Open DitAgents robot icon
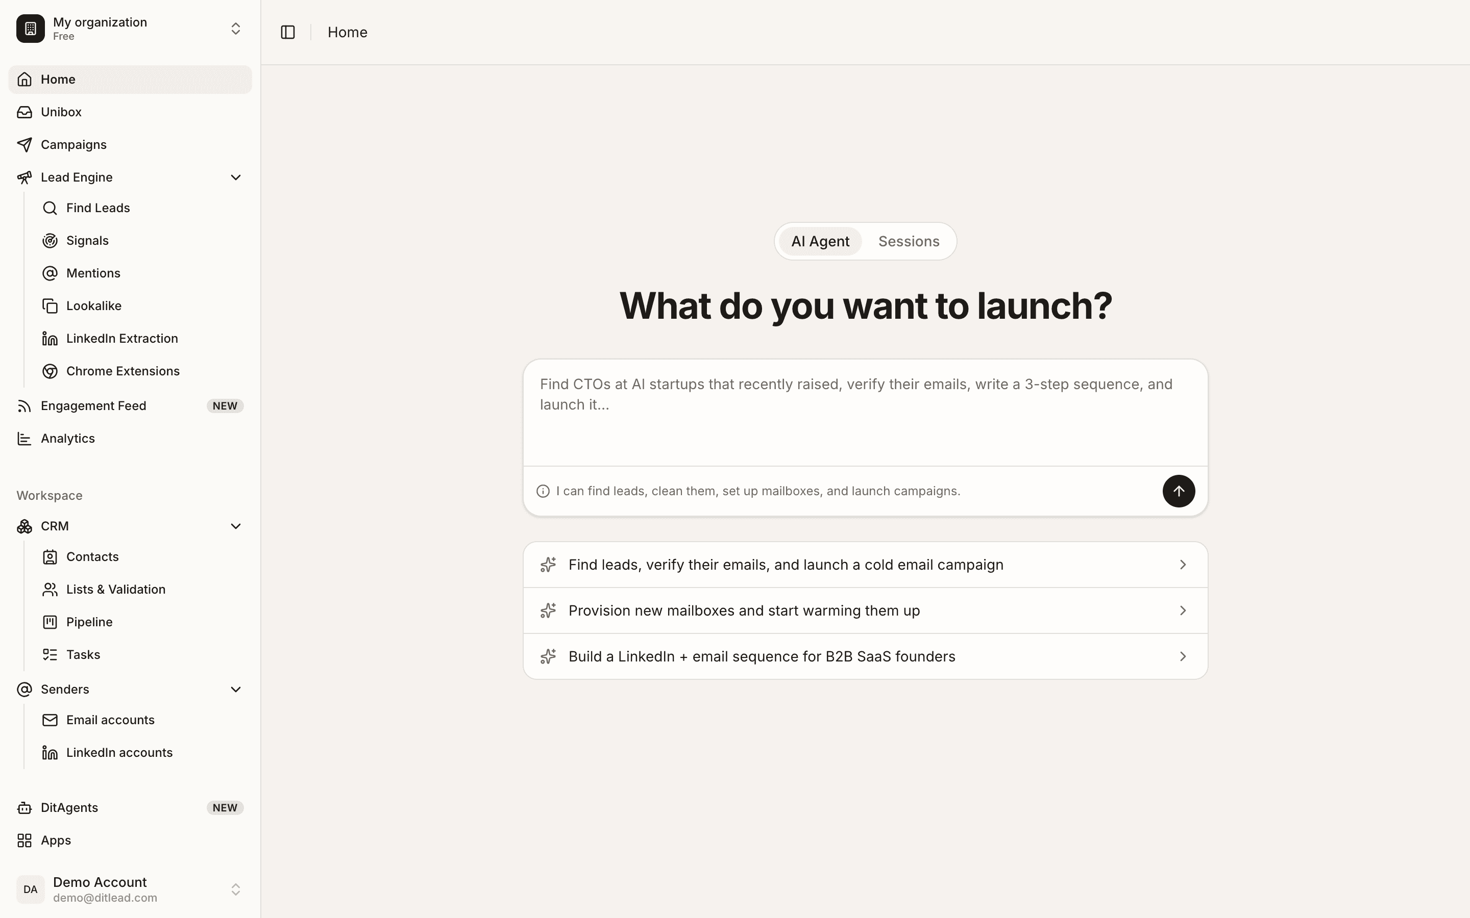This screenshot has height=918, width=1470. [24, 808]
